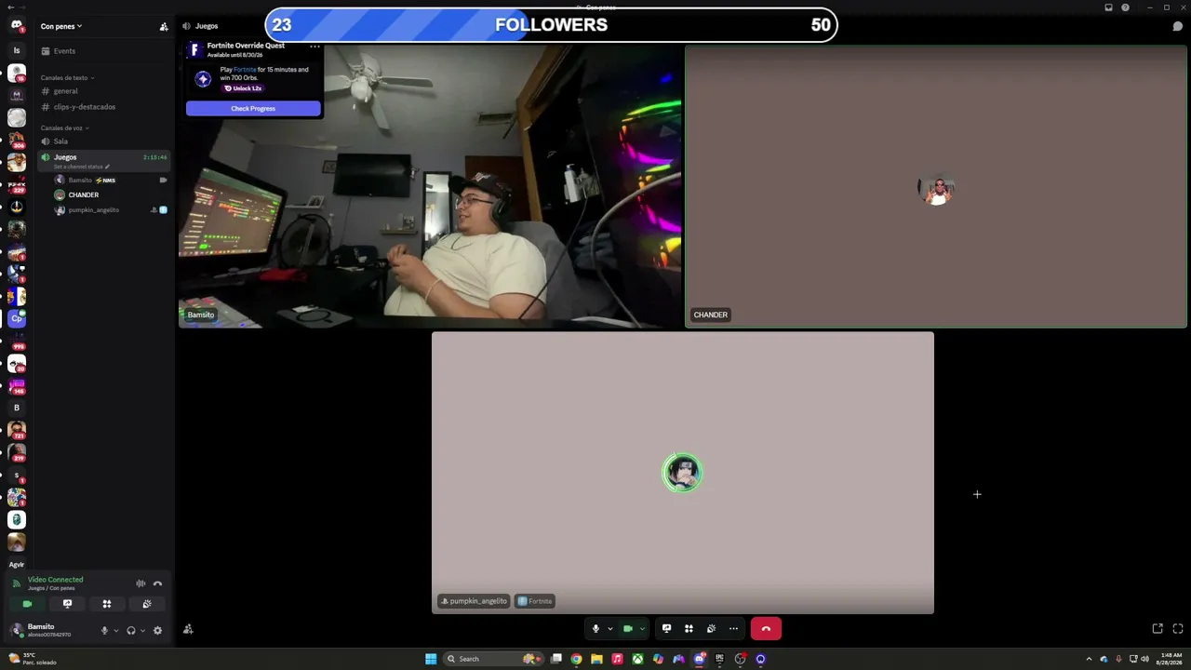Share screen from the call control bar

666,629
